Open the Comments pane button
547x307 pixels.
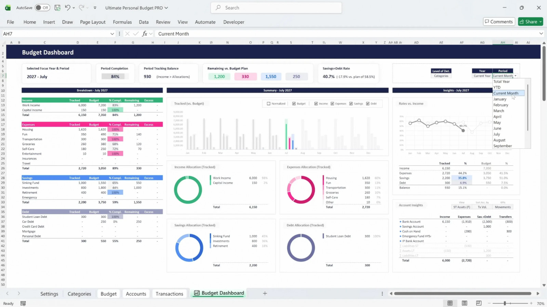pos(499,22)
